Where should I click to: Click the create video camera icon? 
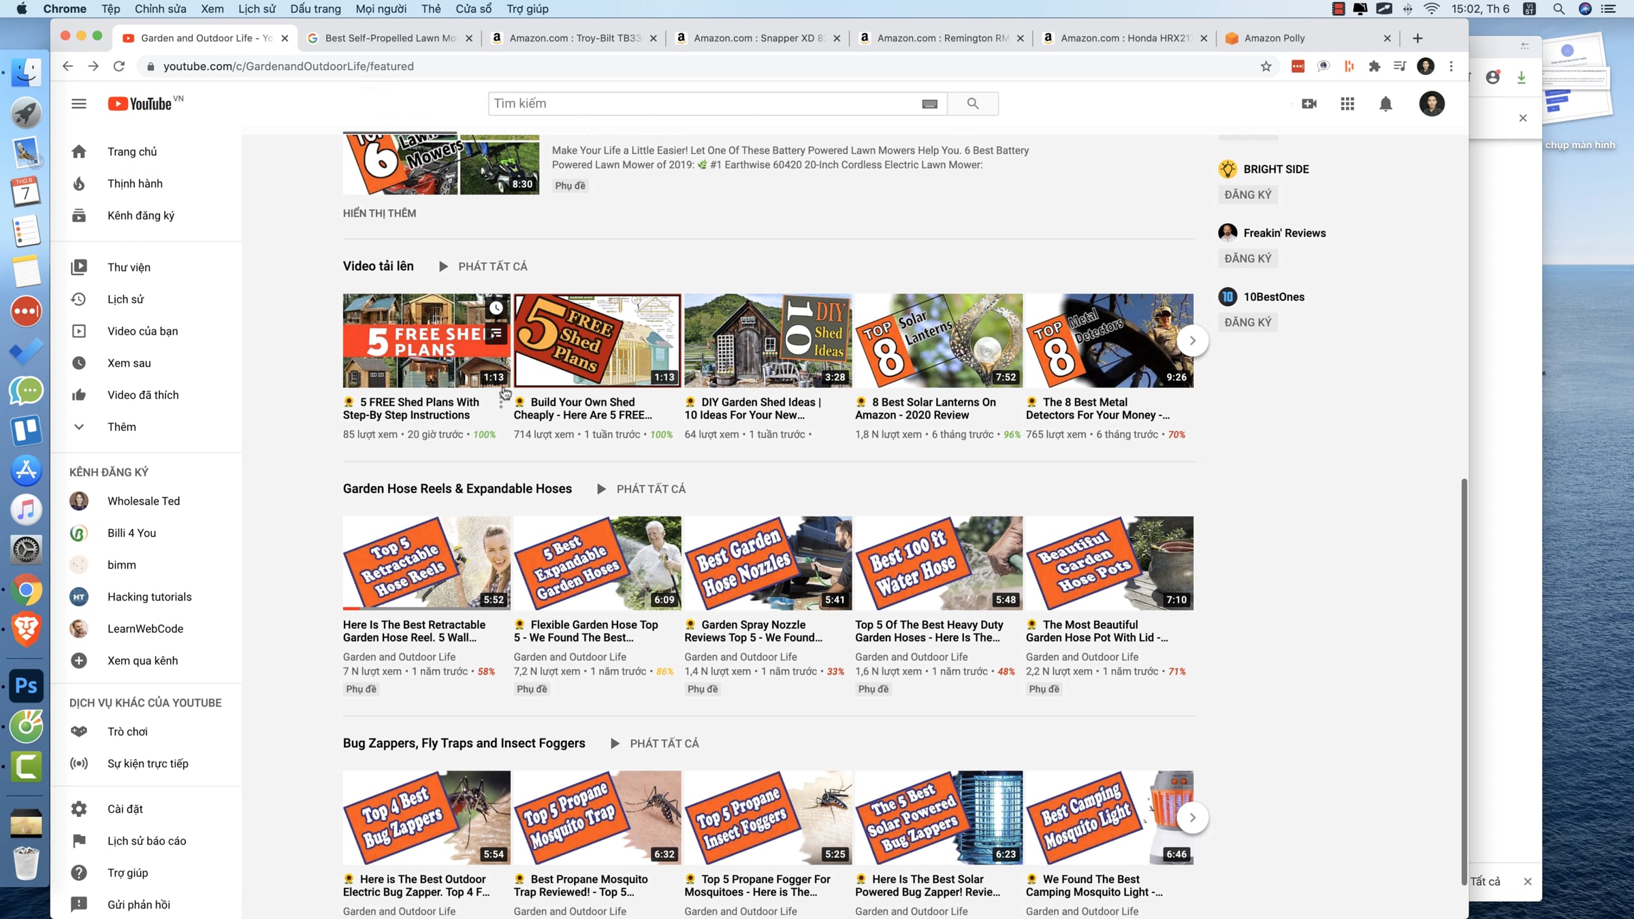1309,103
